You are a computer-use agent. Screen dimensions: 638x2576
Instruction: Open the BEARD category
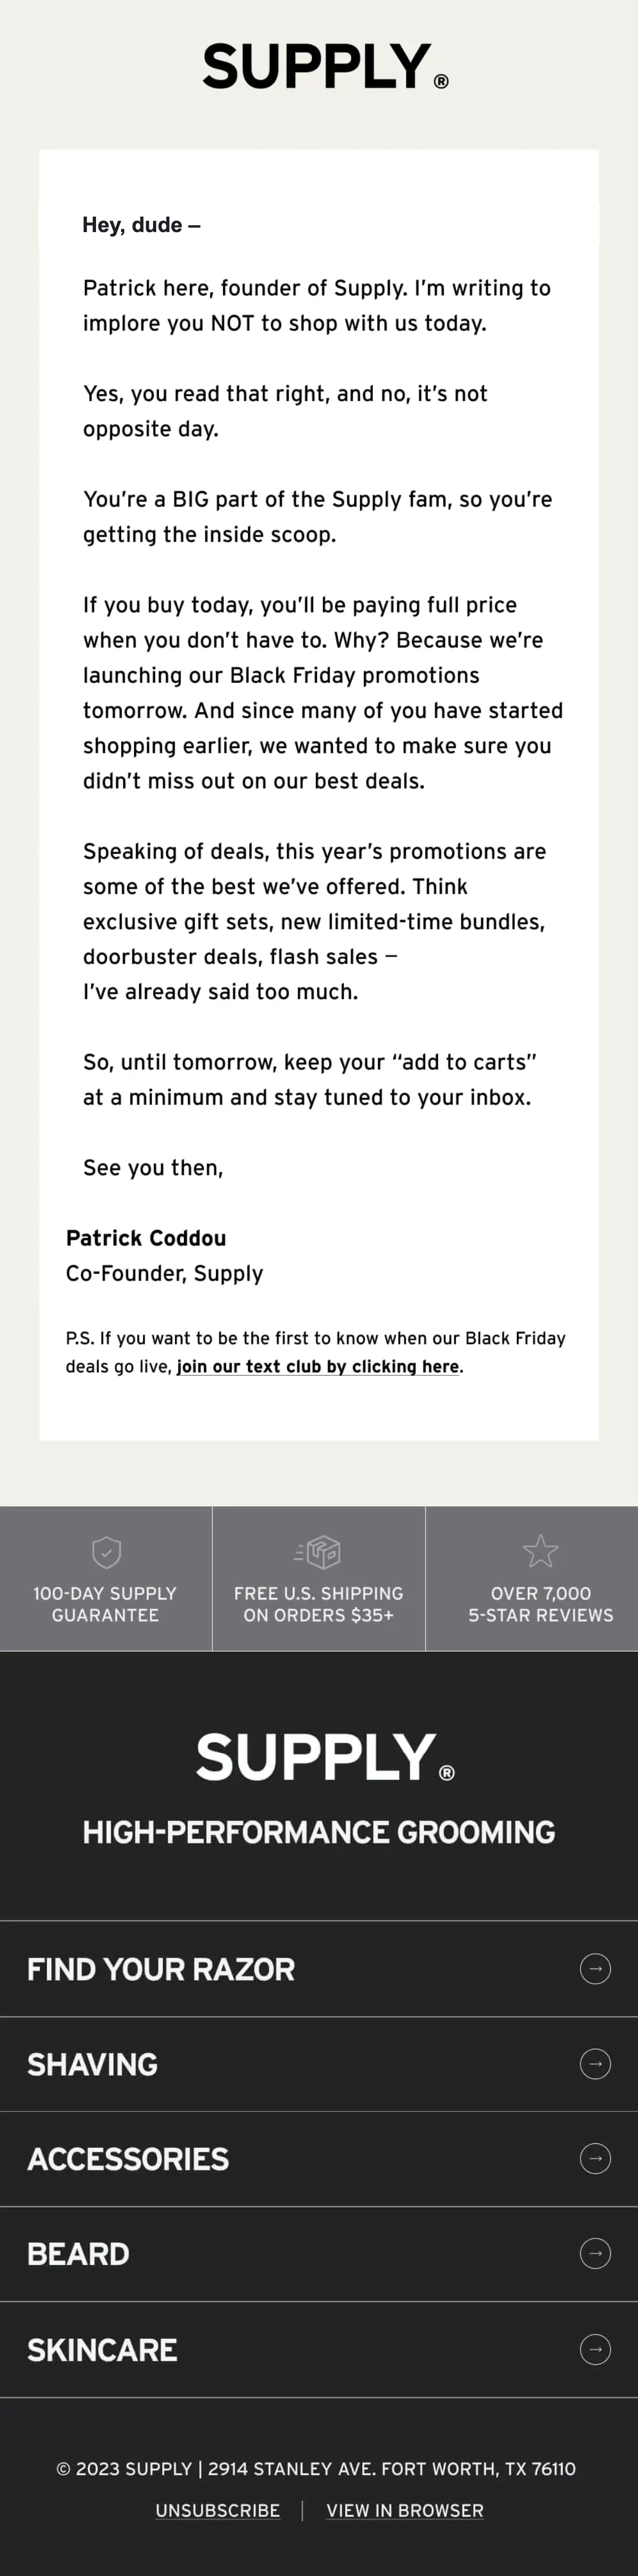point(319,2253)
